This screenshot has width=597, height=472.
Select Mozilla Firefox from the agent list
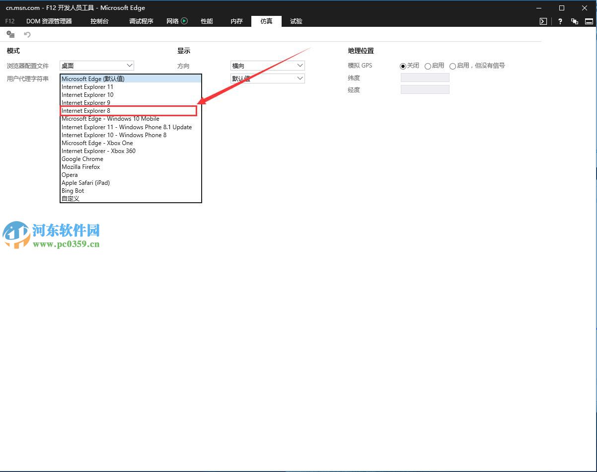80,166
